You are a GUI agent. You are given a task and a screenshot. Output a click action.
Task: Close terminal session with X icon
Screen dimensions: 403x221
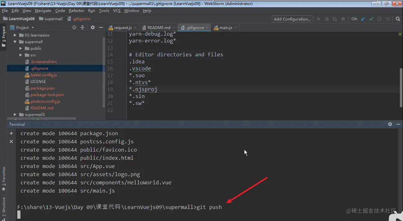(11, 141)
